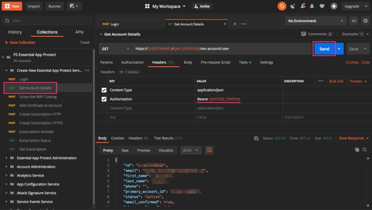Open tab options three-dot menu
The height and width of the screenshot is (210, 372).
243,24
